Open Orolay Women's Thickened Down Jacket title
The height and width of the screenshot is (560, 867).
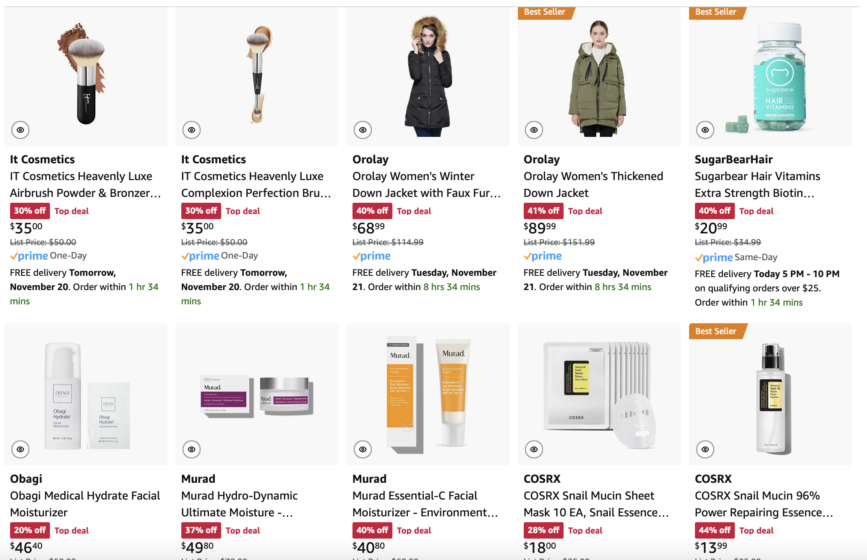[x=593, y=185]
